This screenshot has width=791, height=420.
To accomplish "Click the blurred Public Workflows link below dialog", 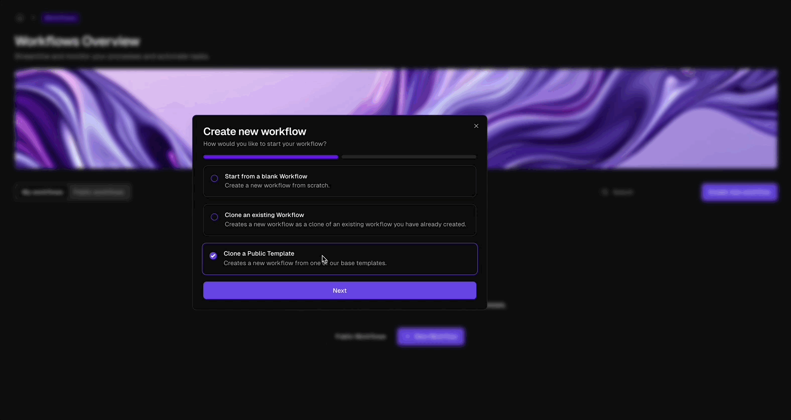I will pyautogui.click(x=361, y=336).
